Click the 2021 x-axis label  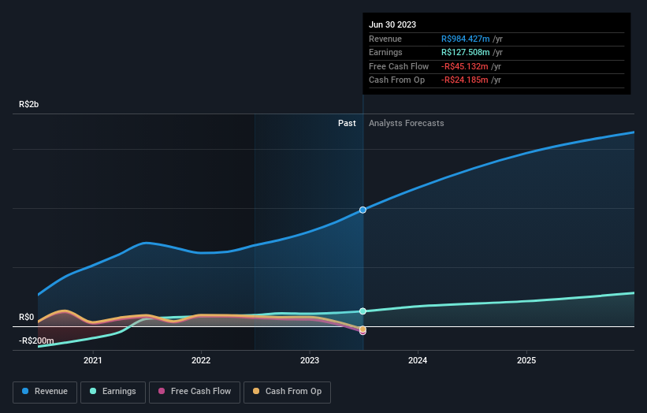(x=93, y=360)
